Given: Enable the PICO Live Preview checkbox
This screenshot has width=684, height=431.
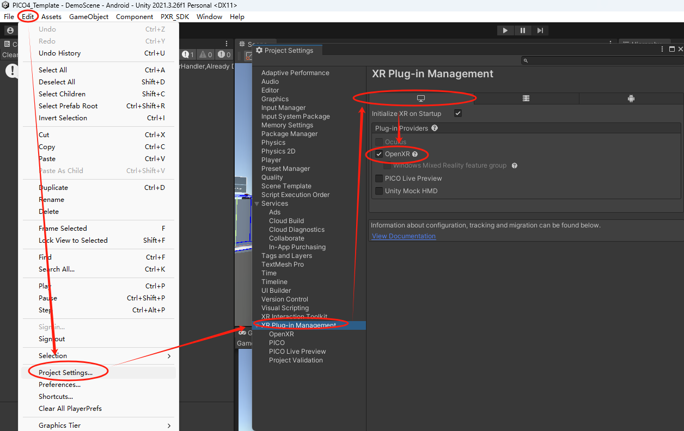Looking at the screenshot, I should tap(379, 178).
